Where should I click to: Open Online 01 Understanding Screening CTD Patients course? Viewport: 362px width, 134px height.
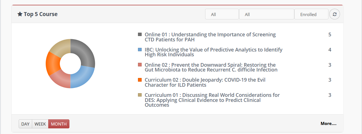(x=210, y=37)
